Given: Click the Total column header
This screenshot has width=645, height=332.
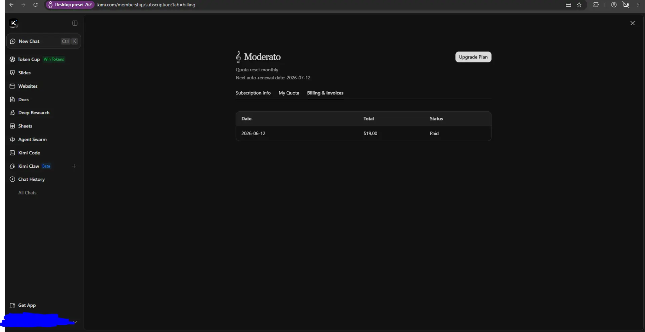Looking at the screenshot, I should point(369,119).
